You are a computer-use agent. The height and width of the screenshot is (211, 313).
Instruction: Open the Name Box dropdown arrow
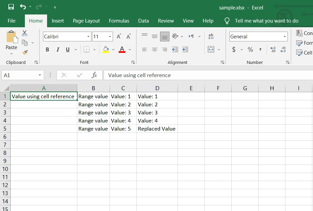pos(40,75)
